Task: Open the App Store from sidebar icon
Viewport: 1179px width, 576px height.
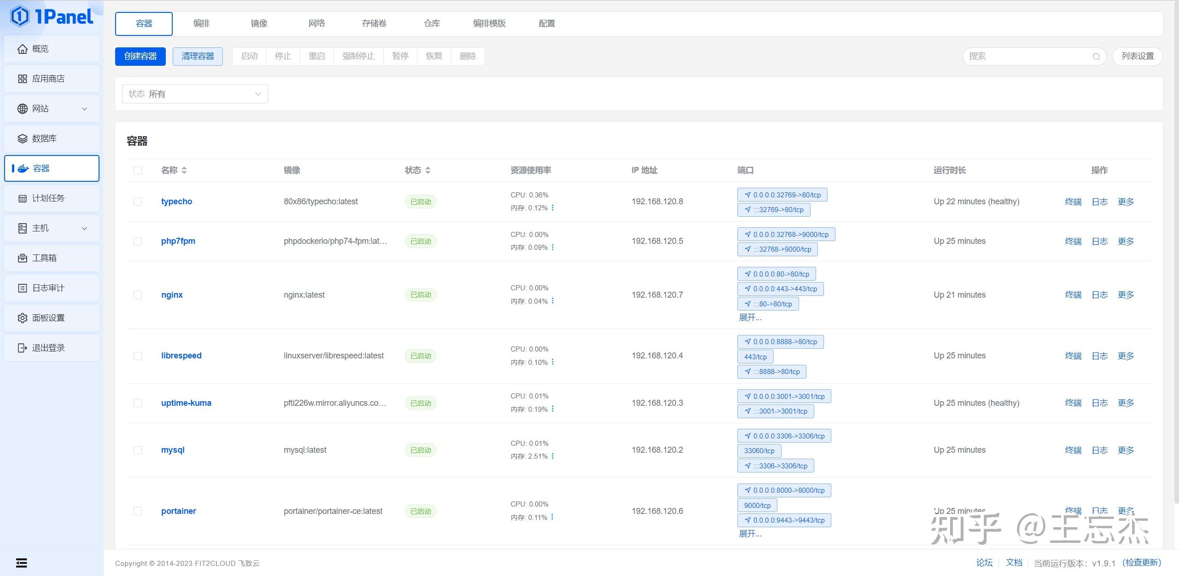Action: (x=23, y=78)
